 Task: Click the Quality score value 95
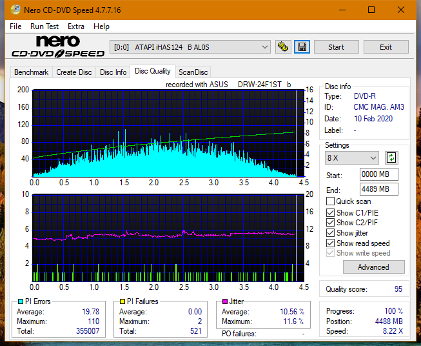tap(398, 289)
